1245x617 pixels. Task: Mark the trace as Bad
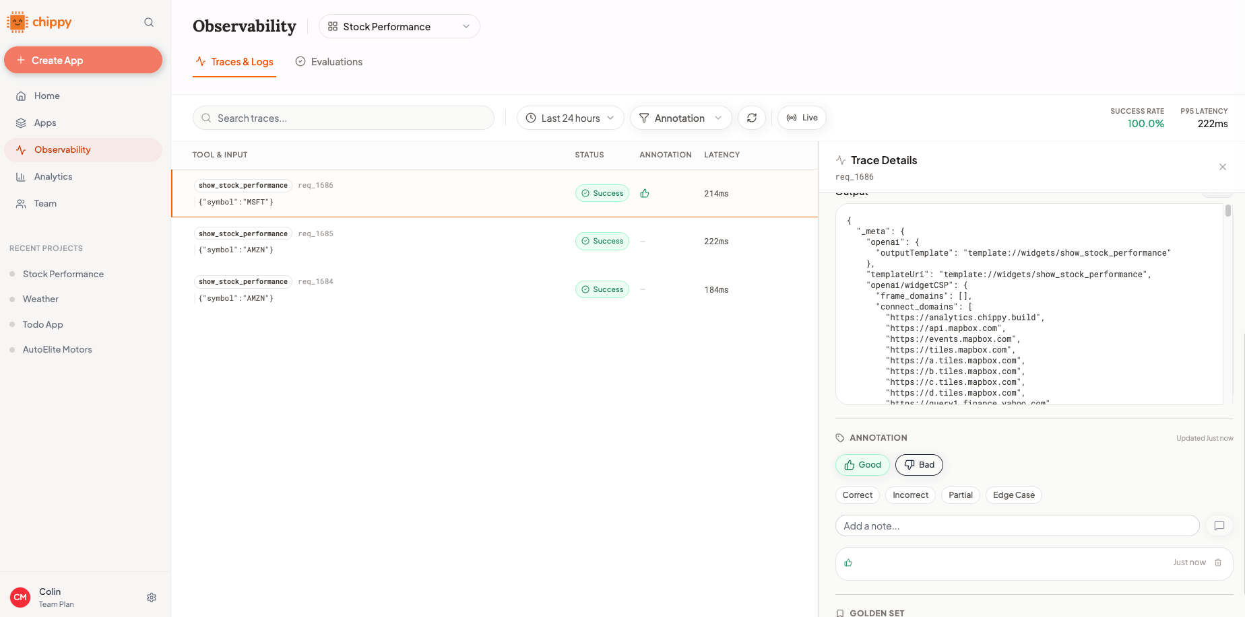coord(919,465)
